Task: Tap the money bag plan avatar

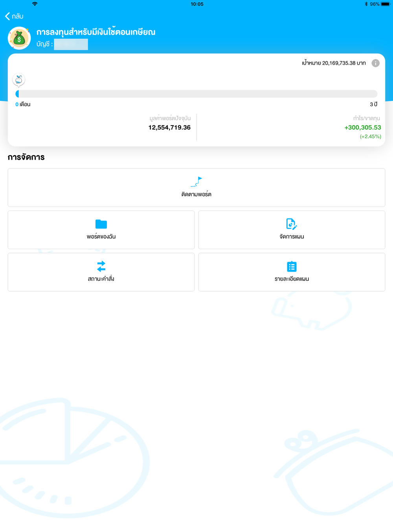Action: (19, 38)
